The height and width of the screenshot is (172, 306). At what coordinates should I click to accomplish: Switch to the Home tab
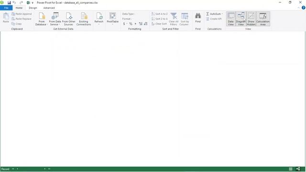click(x=19, y=8)
